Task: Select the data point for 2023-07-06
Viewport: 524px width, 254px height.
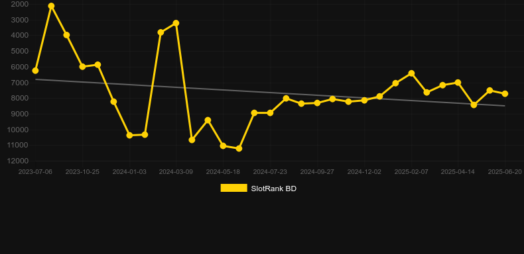Action: (35, 71)
